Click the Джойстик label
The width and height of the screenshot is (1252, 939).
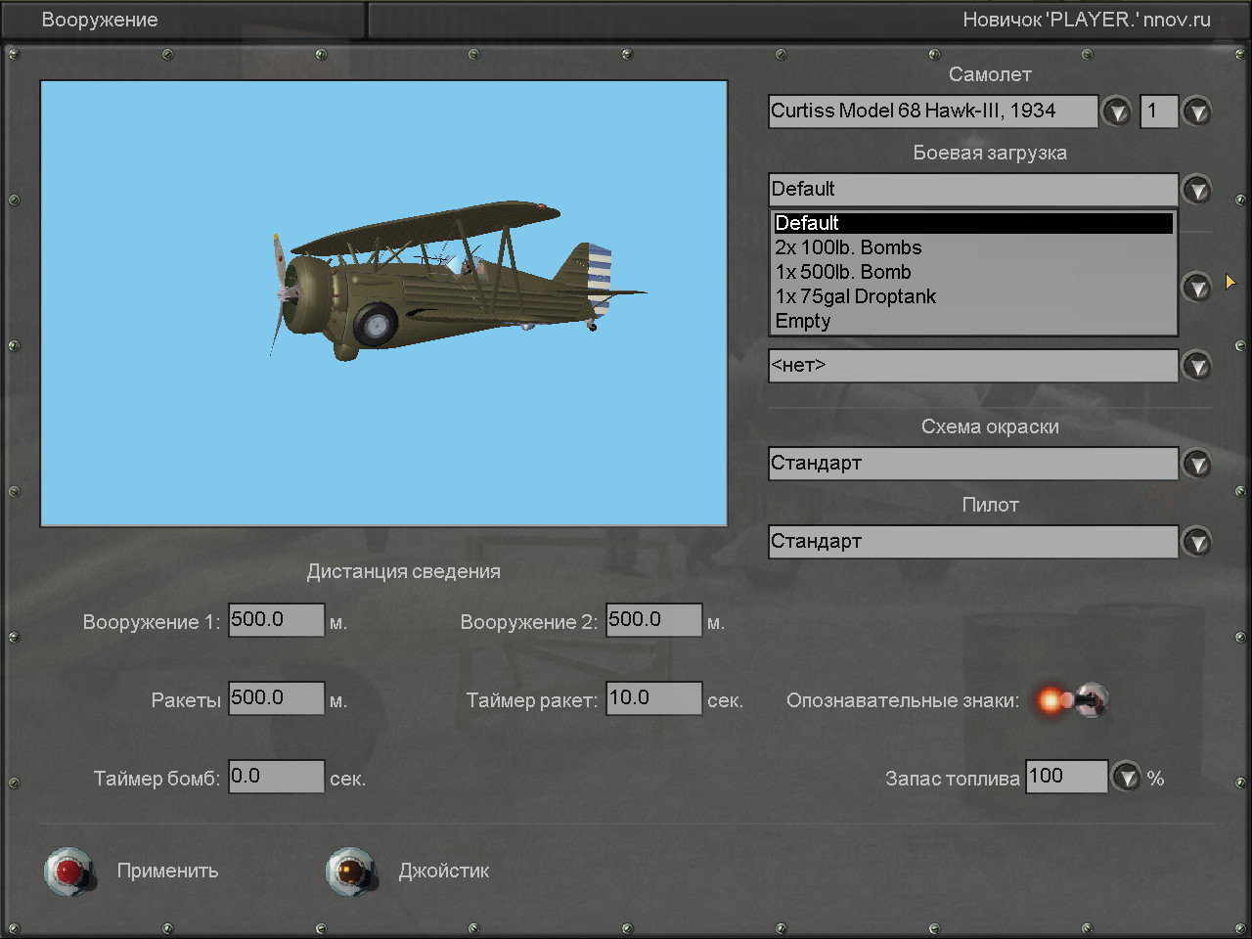[443, 871]
